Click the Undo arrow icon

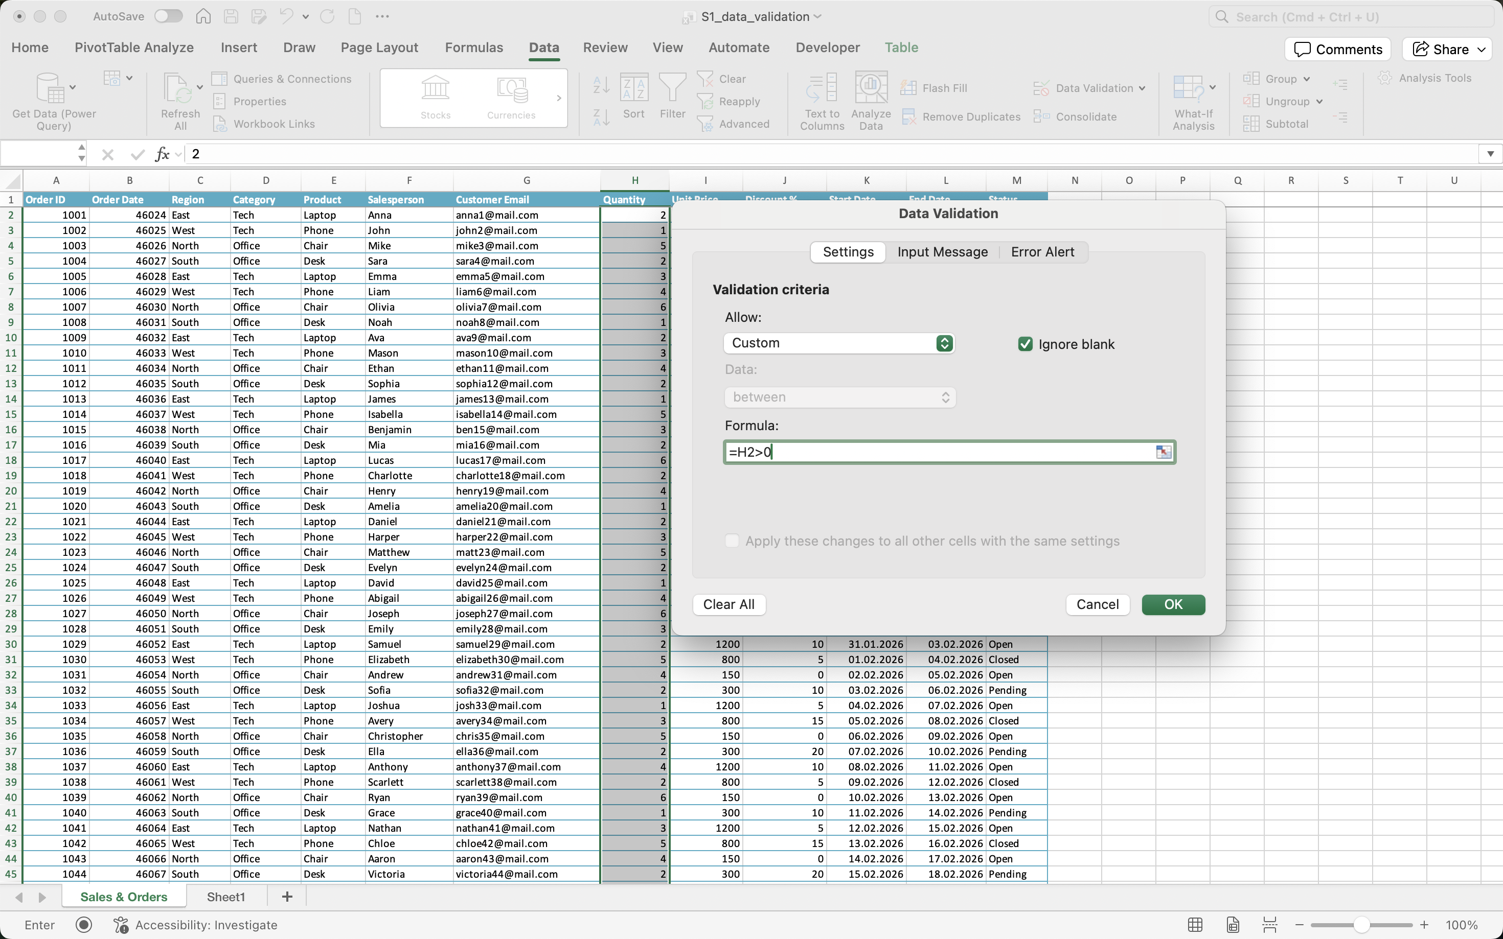(286, 17)
